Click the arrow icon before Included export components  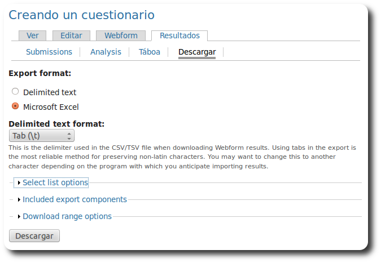(19, 200)
